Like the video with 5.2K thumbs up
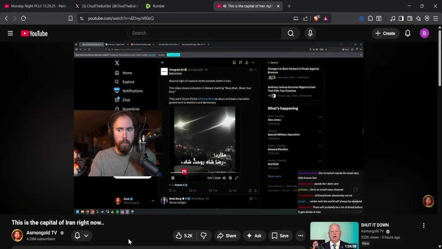The image size is (442, 249). pyautogui.click(x=184, y=236)
